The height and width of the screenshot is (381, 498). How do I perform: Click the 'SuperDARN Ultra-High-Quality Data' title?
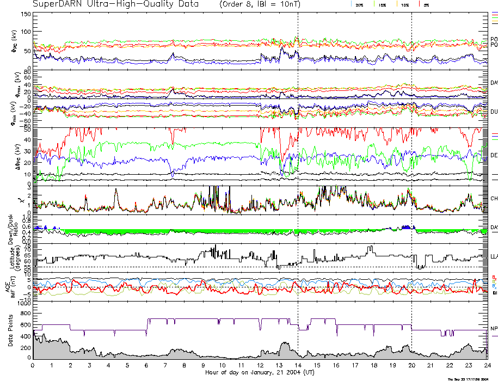click(115, 4)
